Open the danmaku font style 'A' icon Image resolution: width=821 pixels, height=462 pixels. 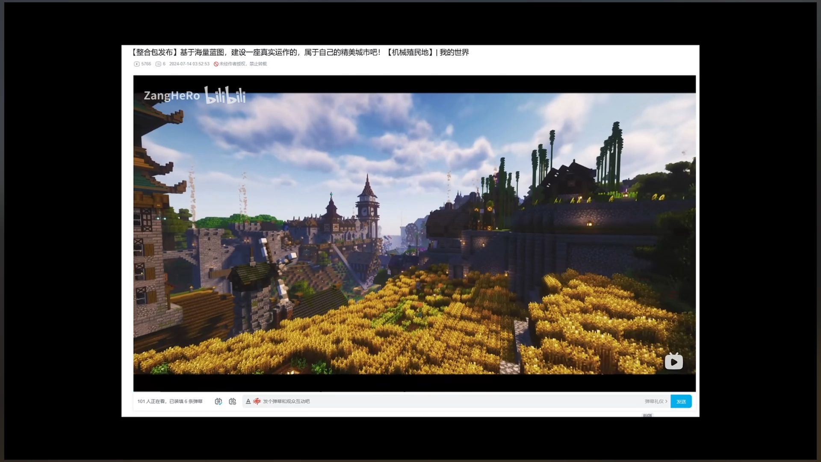[248, 401]
